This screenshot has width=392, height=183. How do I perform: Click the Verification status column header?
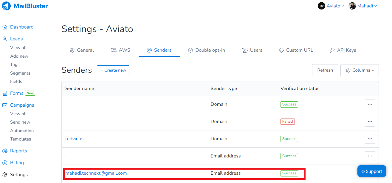point(300,89)
